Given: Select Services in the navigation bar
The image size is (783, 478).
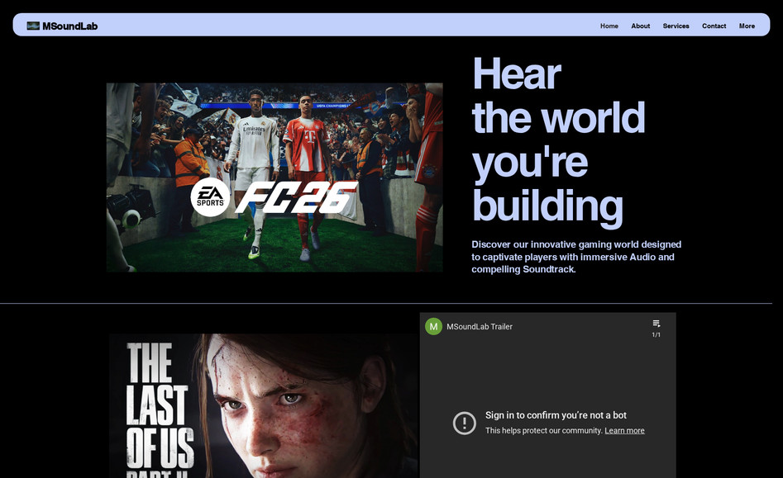Looking at the screenshot, I should (x=676, y=26).
